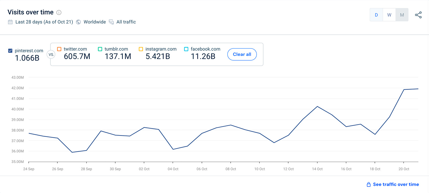
Task: Select the W weekly granularity tab
Action: [389, 15]
